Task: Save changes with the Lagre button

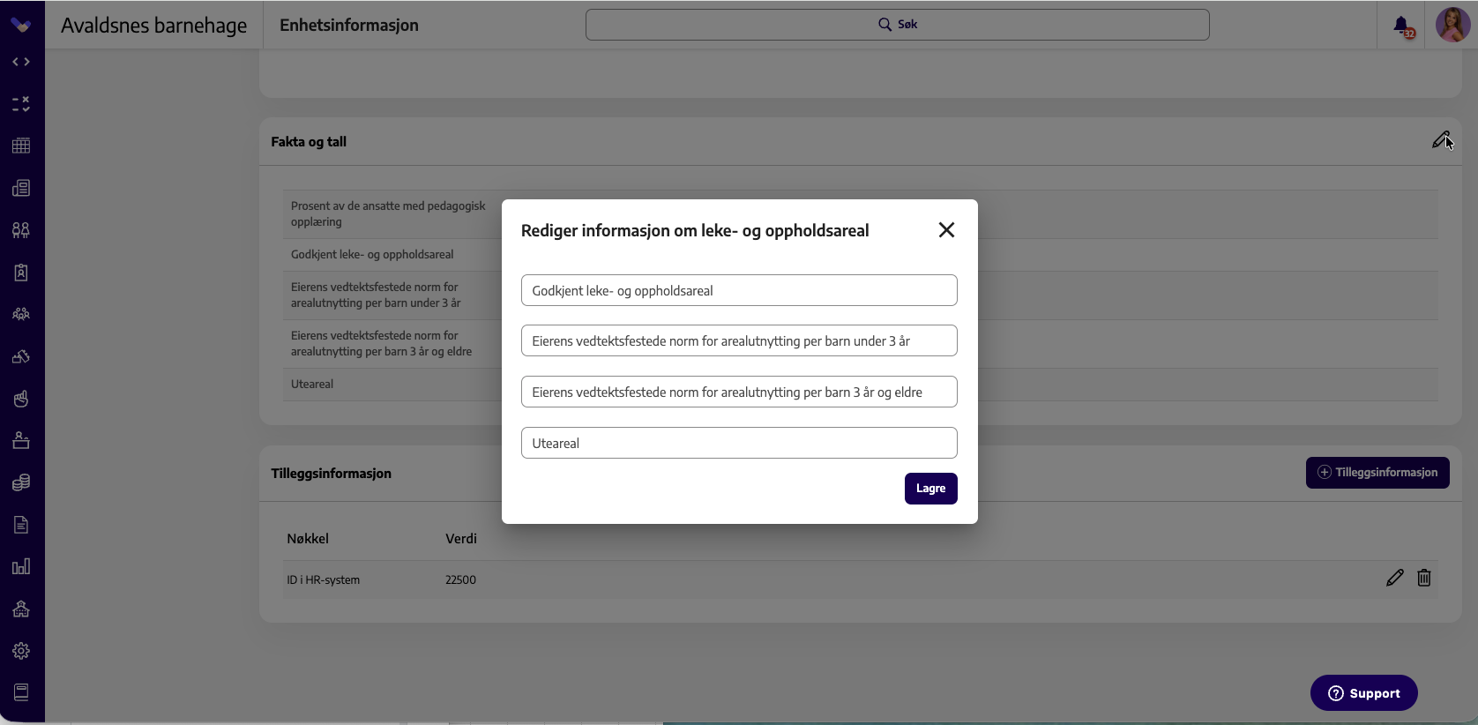Action: (930, 489)
